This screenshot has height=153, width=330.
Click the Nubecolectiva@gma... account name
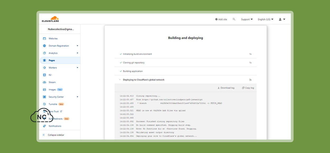[x=61, y=29]
